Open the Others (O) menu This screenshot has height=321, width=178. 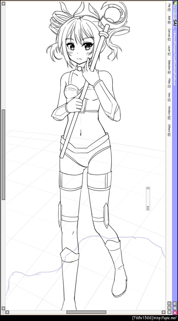coord(169,130)
